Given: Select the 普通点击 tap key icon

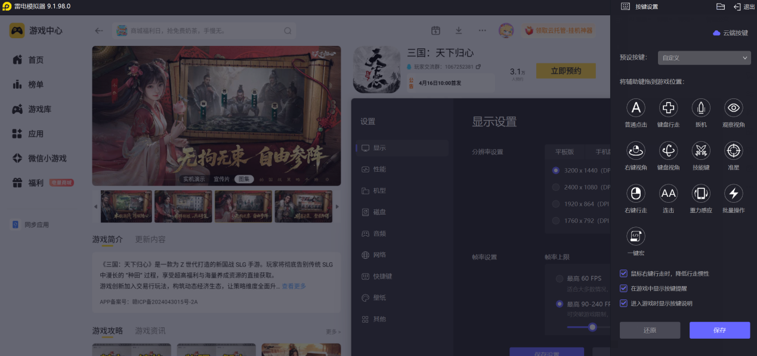Looking at the screenshot, I should 636,108.
